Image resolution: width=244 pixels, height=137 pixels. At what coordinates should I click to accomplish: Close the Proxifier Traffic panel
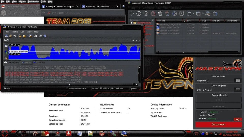point(139,40)
